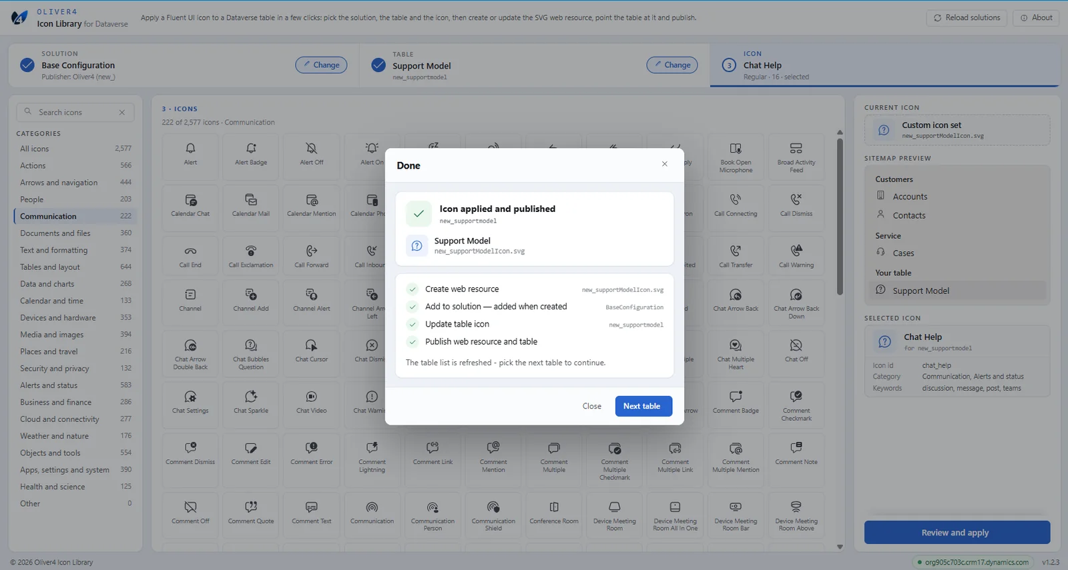This screenshot has width=1068, height=570.
Task: Select the Chat Off icon
Action: click(796, 353)
